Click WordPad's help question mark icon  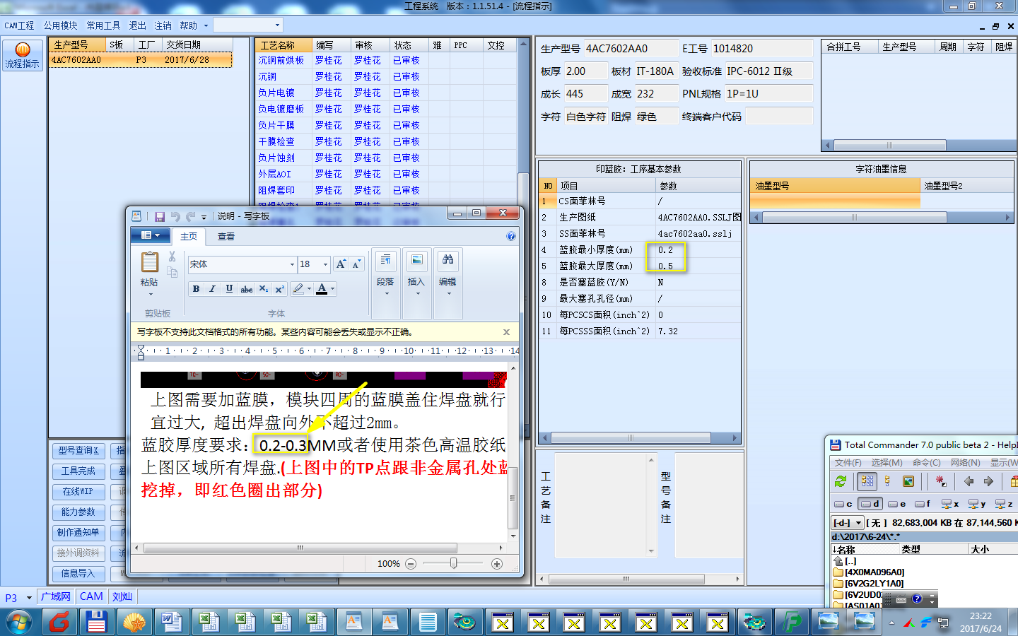point(511,236)
